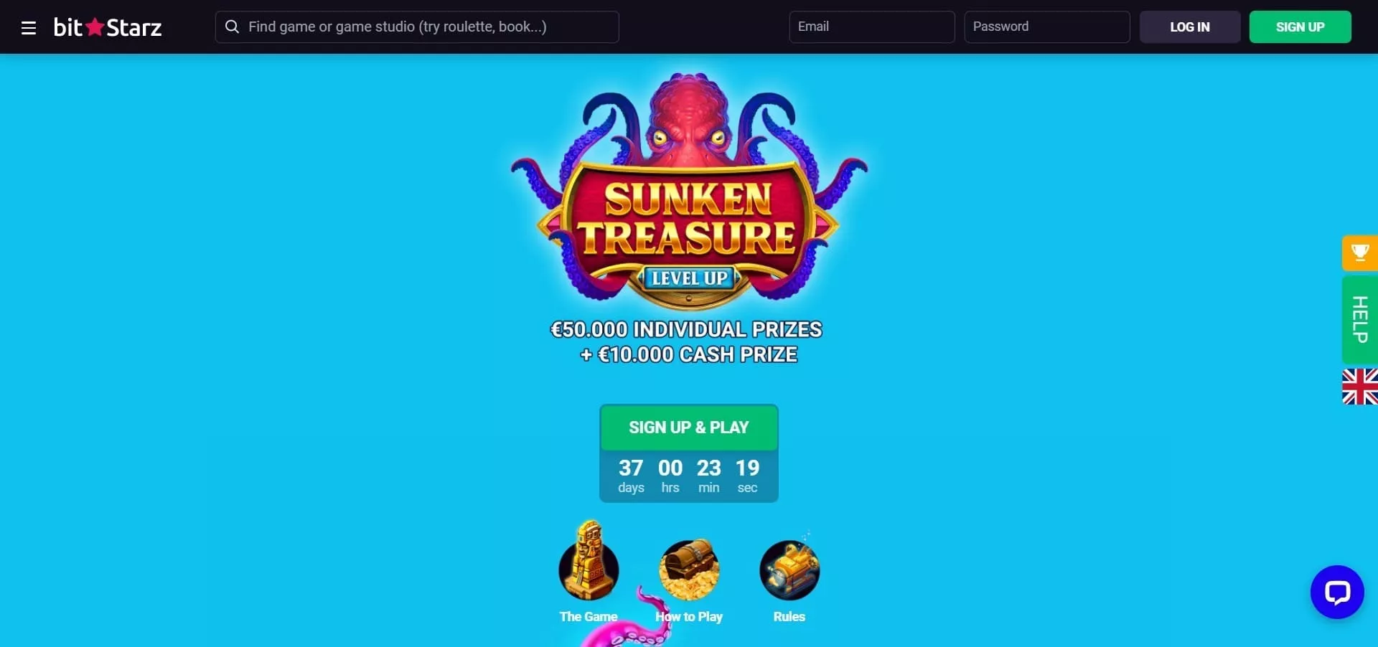Click the SIGN UP & PLAY button
Viewport: 1378px width, 647px height.
(689, 428)
